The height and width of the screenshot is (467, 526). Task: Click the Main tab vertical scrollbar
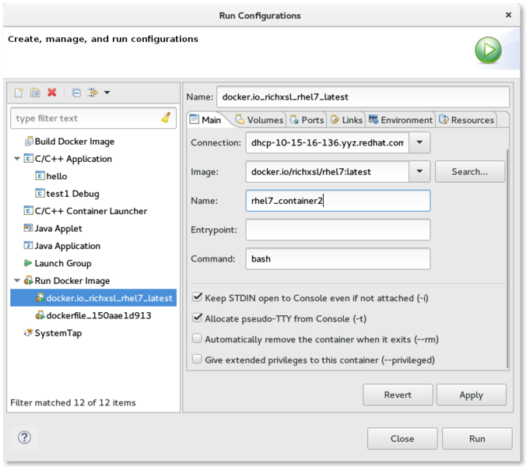tap(507, 258)
